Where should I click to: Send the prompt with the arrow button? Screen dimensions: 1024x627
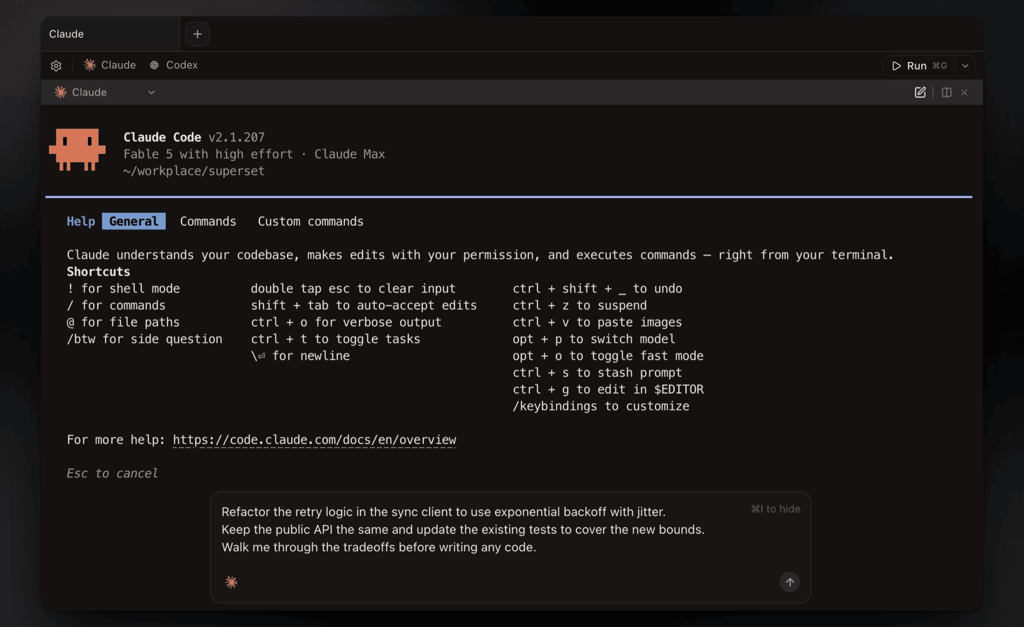click(789, 582)
